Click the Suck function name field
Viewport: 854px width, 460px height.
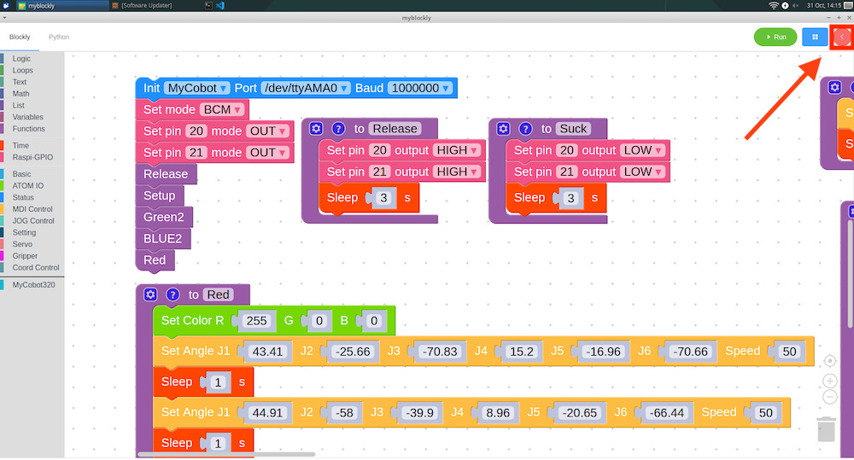click(573, 129)
